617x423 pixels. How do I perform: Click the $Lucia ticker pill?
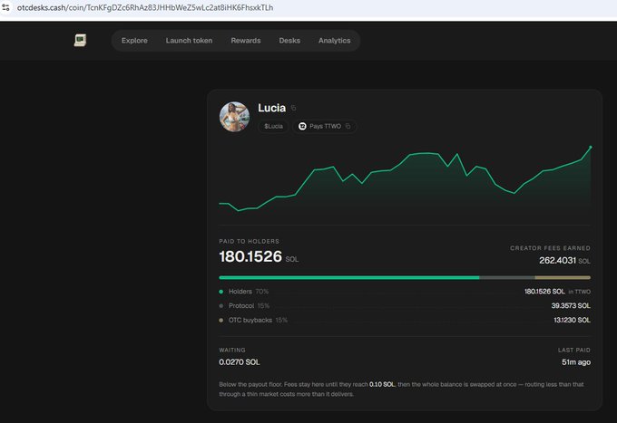pyautogui.click(x=273, y=126)
